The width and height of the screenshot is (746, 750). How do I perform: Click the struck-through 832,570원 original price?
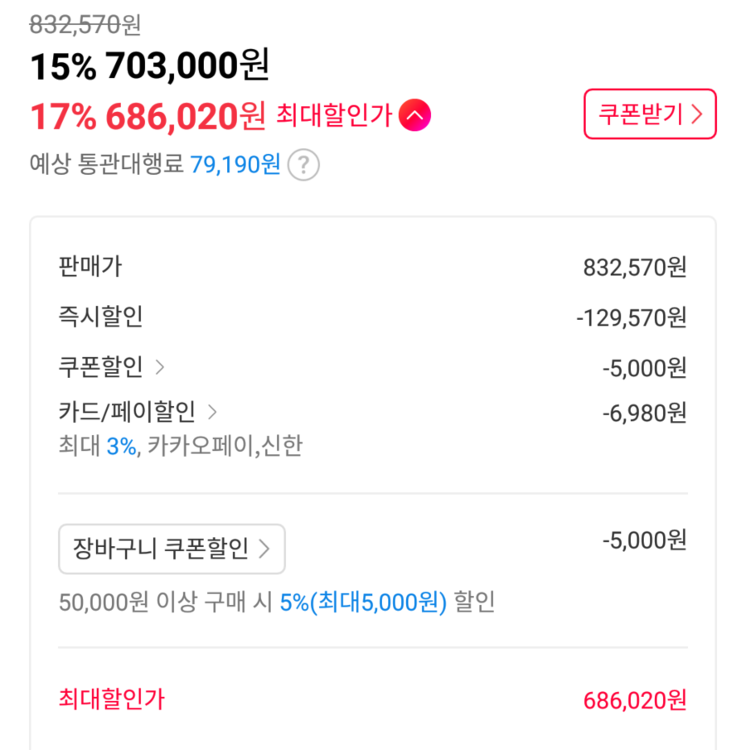click(85, 25)
